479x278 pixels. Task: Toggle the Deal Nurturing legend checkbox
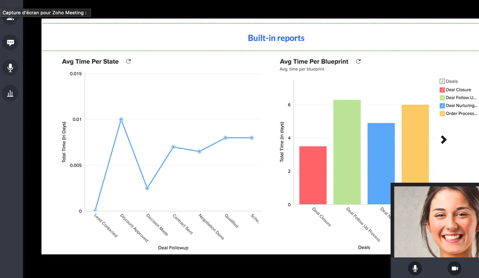click(442, 106)
